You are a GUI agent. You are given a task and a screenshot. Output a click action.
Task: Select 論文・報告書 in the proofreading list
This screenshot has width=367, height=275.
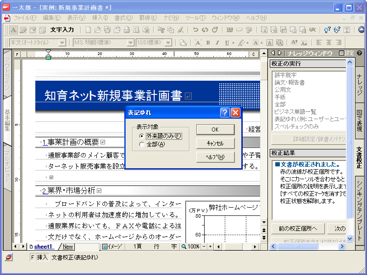pyautogui.click(x=289, y=82)
